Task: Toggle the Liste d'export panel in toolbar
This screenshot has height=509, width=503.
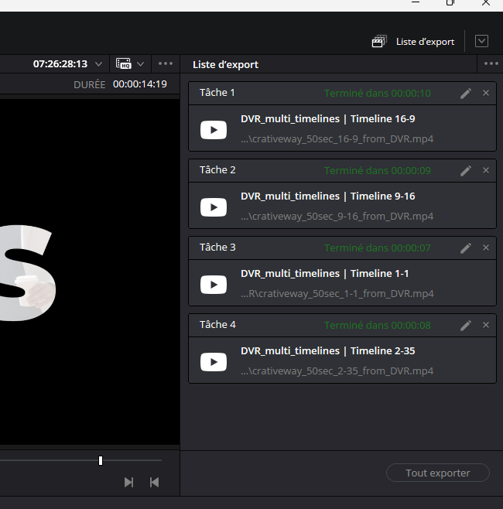Action: [413, 42]
